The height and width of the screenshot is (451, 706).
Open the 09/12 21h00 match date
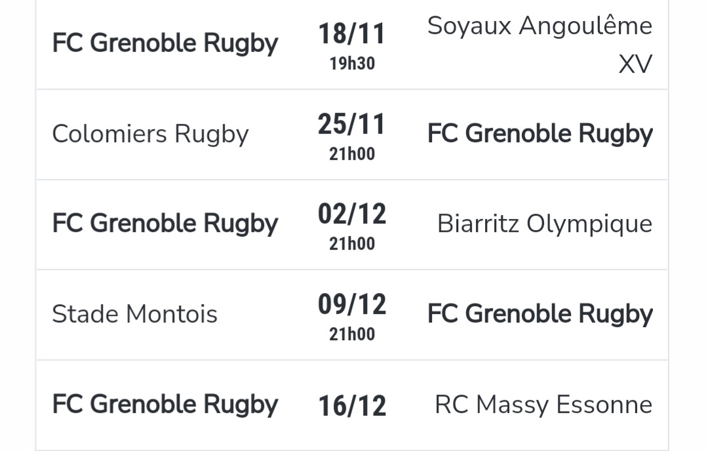(x=351, y=317)
